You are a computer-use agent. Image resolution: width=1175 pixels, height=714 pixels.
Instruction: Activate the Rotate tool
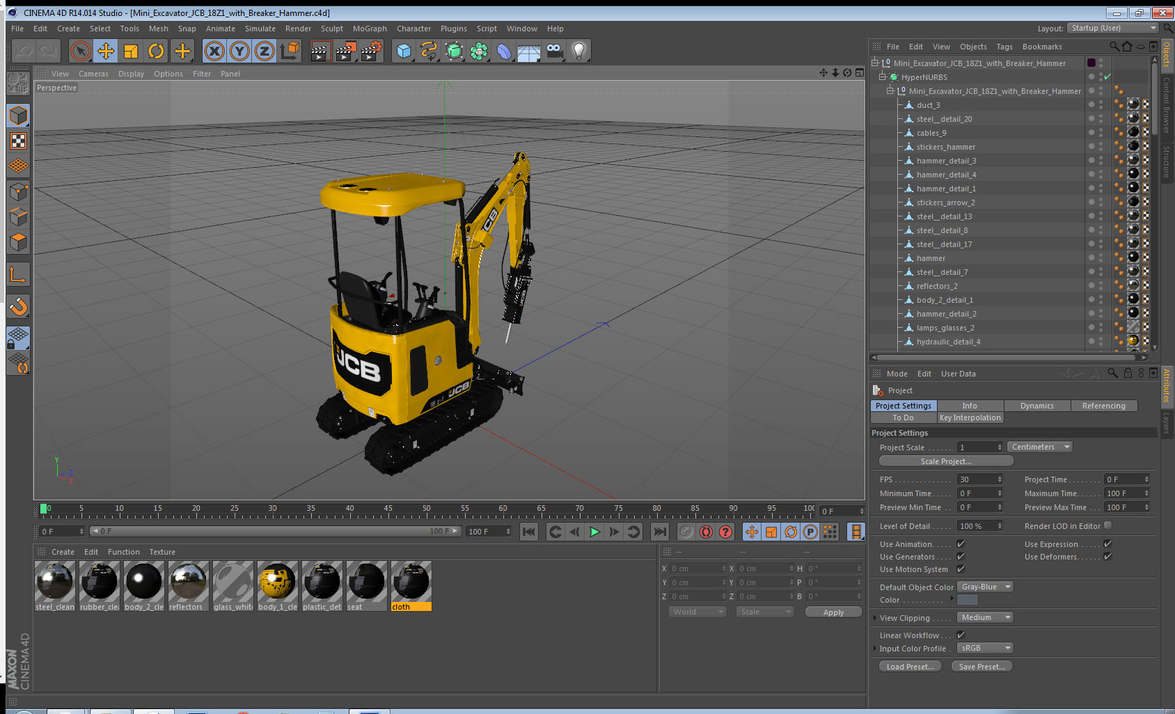click(x=157, y=51)
